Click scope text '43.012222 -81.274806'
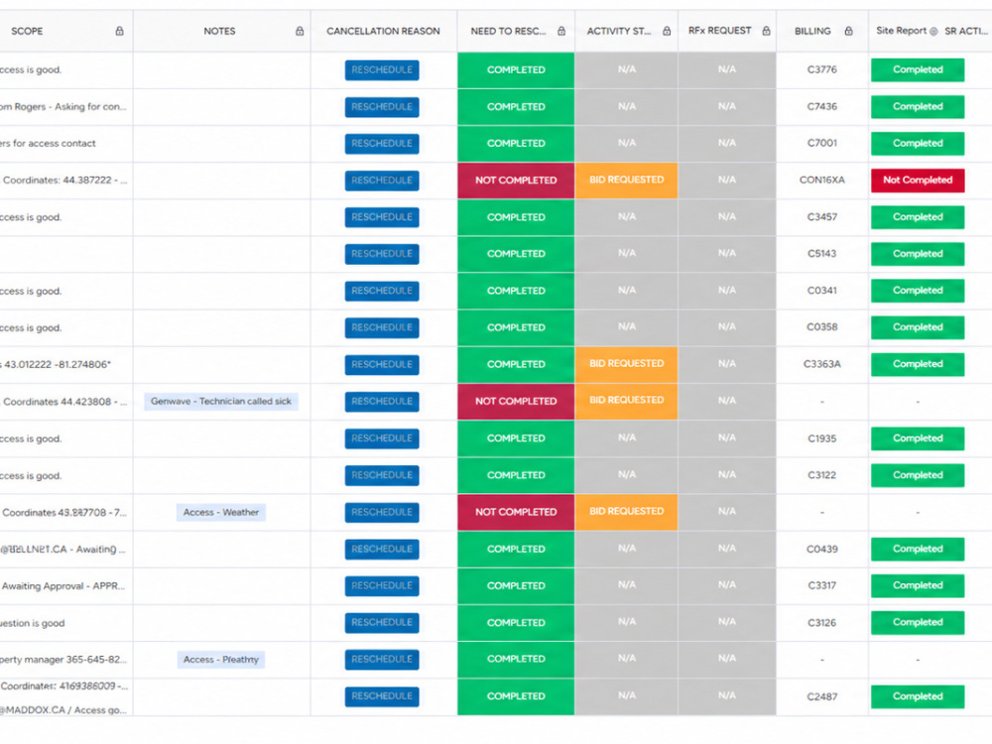992x744 pixels. tap(56, 364)
